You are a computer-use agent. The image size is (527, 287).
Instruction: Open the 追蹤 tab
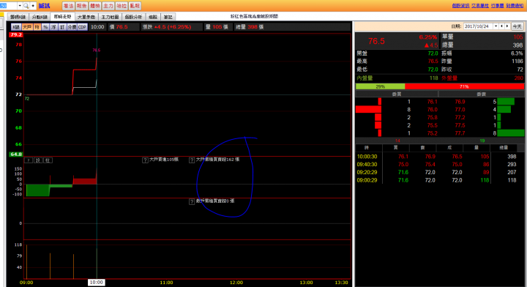[x=153, y=17]
